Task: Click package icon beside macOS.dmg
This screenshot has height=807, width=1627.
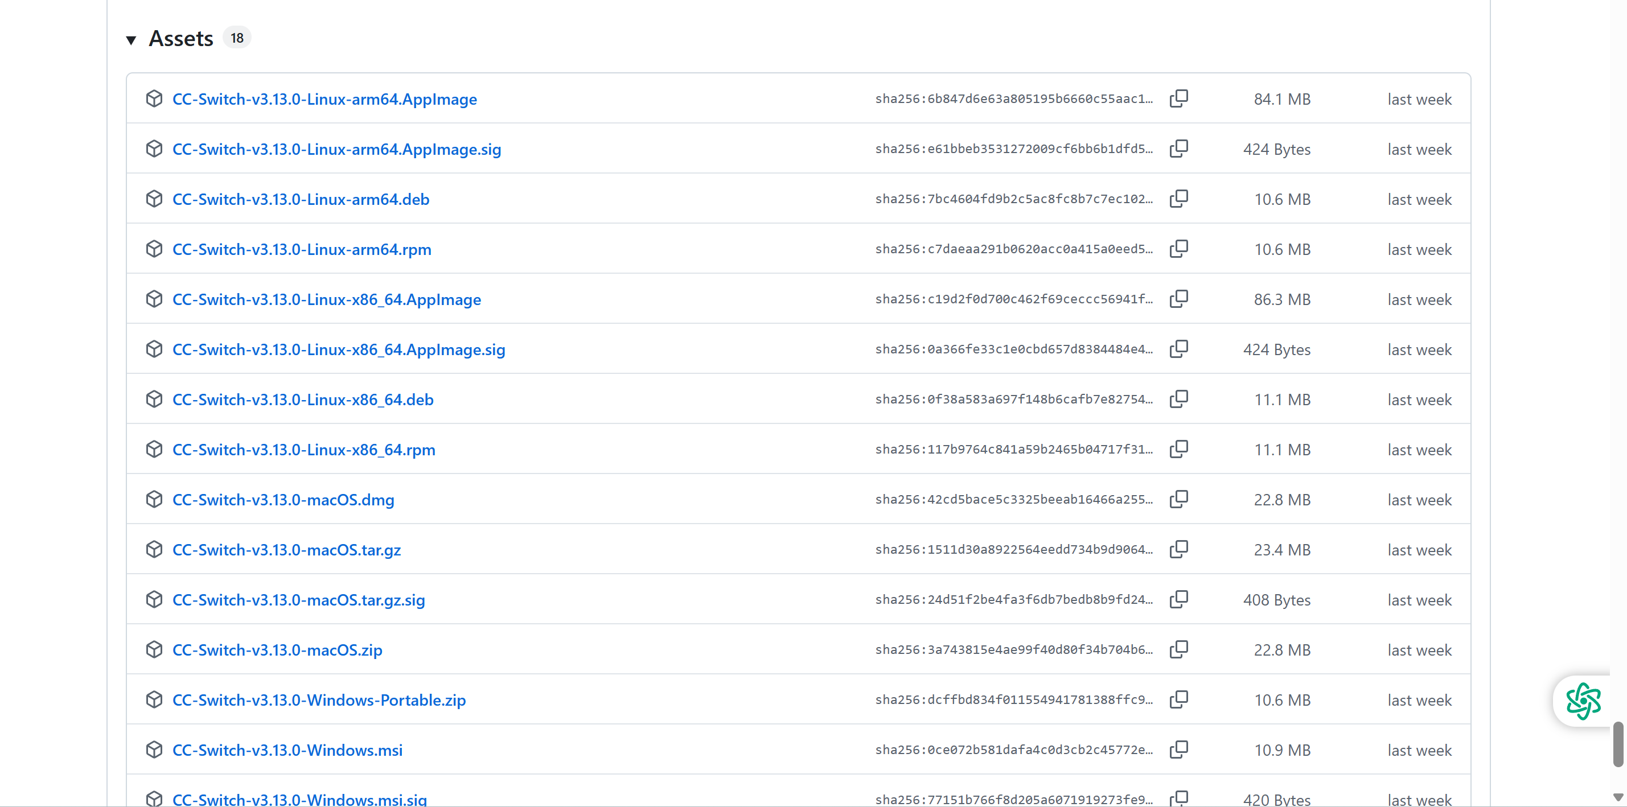Action: pyautogui.click(x=154, y=500)
